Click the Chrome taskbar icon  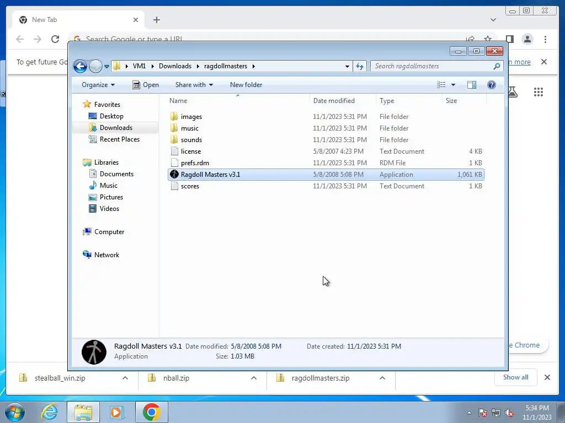coord(151,412)
